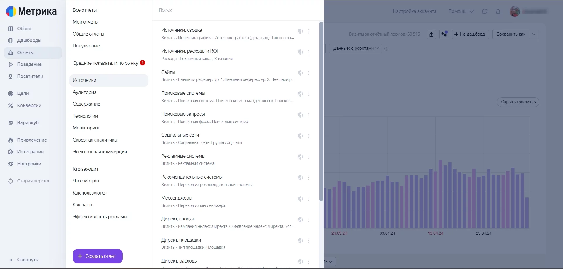The height and width of the screenshot is (269, 563).
Task: Open the export icon button near visit count
Action: pyautogui.click(x=431, y=34)
